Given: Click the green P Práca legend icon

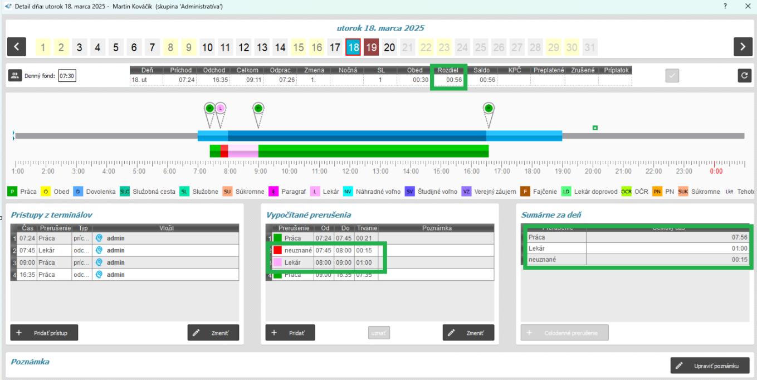Looking at the screenshot, I should click(12, 192).
